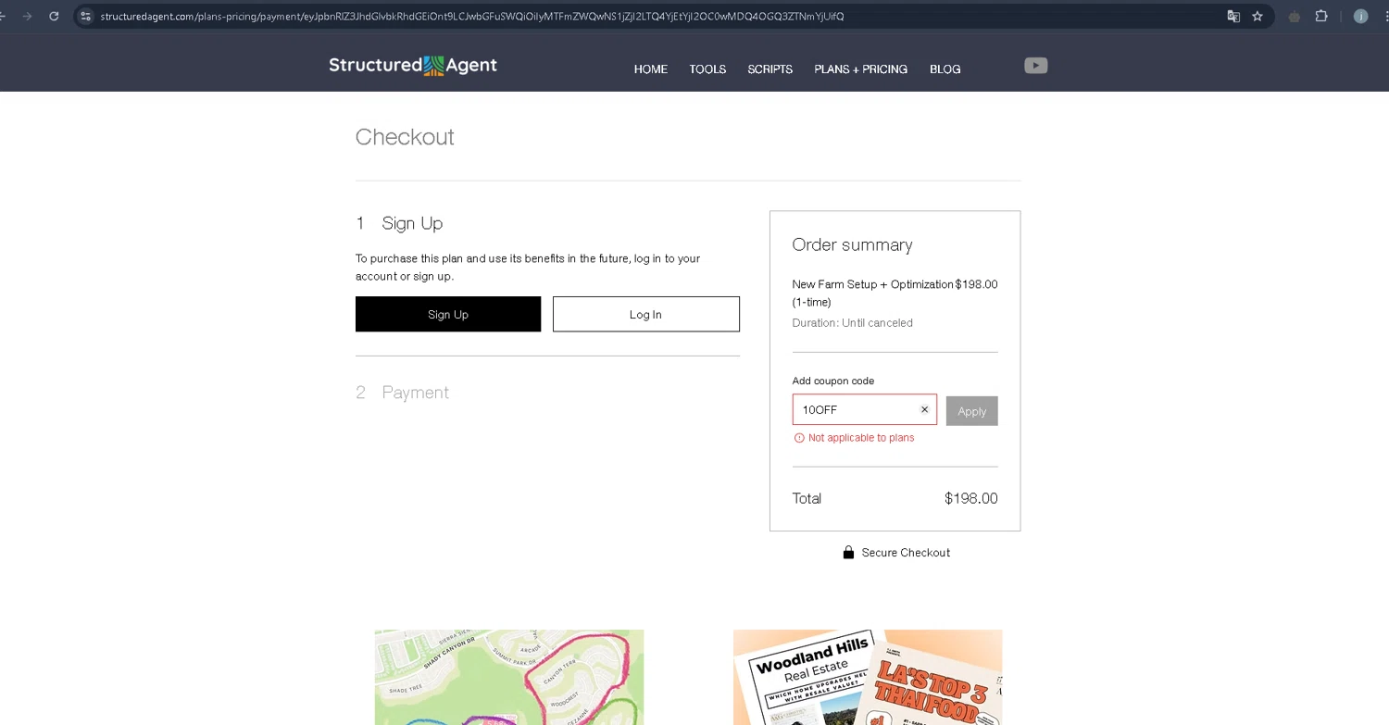Open the TOOLS menu item
The image size is (1389, 725).
(707, 69)
